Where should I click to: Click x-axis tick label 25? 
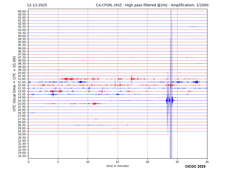pos(177,162)
